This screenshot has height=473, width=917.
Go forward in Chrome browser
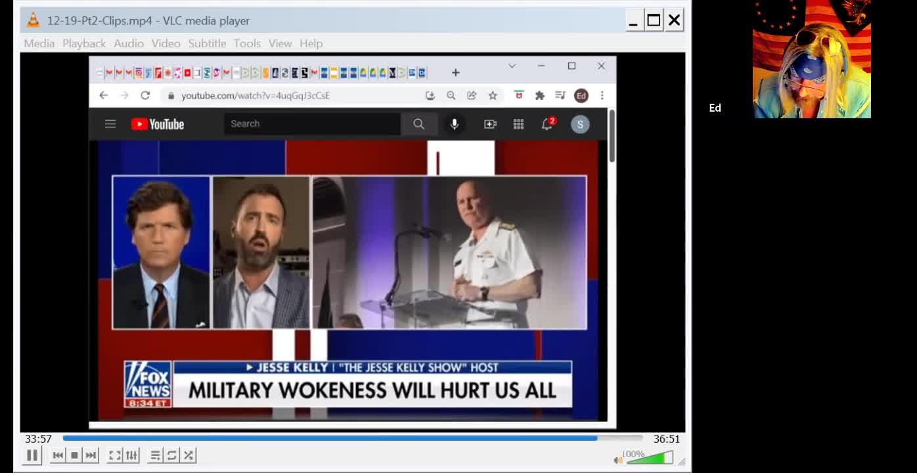[124, 95]
